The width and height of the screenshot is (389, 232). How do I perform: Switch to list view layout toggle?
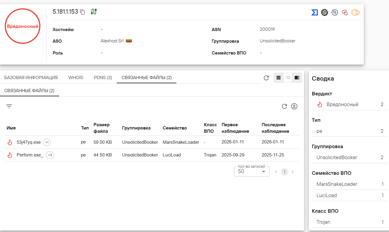(x=279, y=78)
